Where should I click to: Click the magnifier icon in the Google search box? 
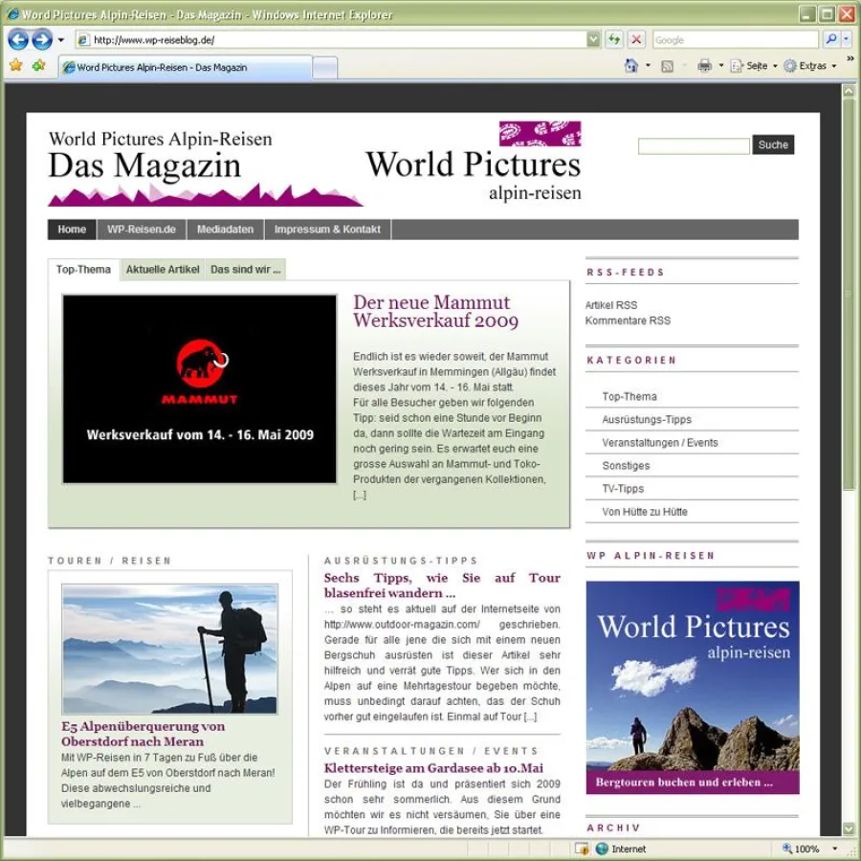pyautogui.click(x=831, y=39)
